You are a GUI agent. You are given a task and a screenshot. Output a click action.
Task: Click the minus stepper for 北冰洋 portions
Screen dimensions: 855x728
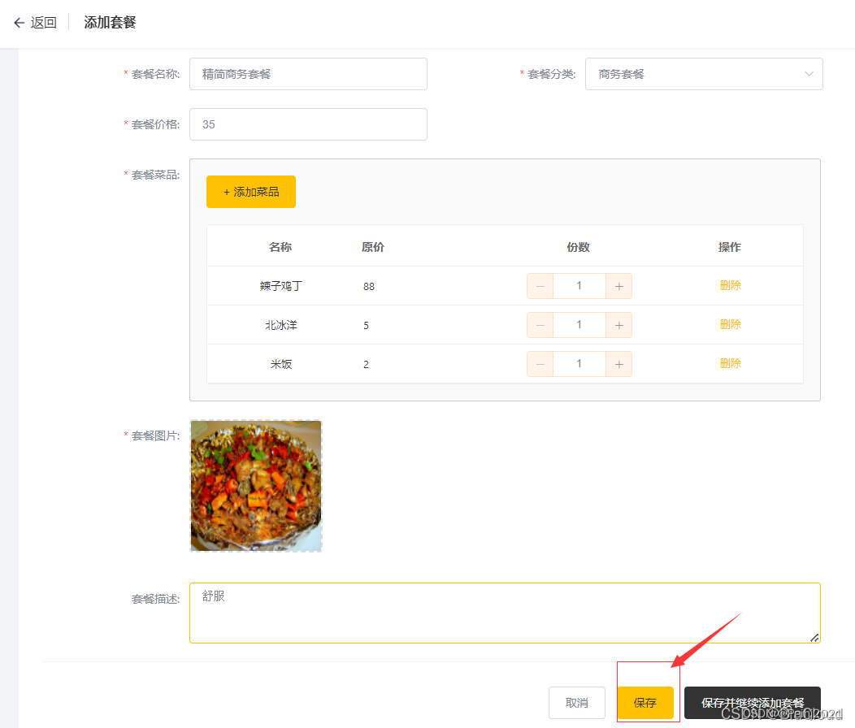[x=540, y=324]
